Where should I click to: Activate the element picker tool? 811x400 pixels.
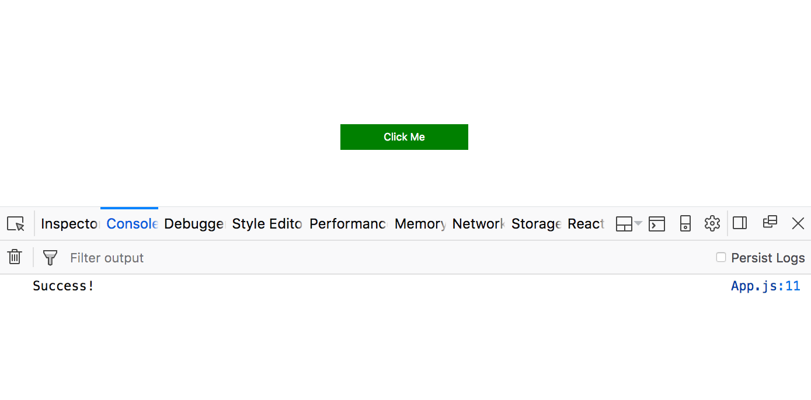point(16,224)
